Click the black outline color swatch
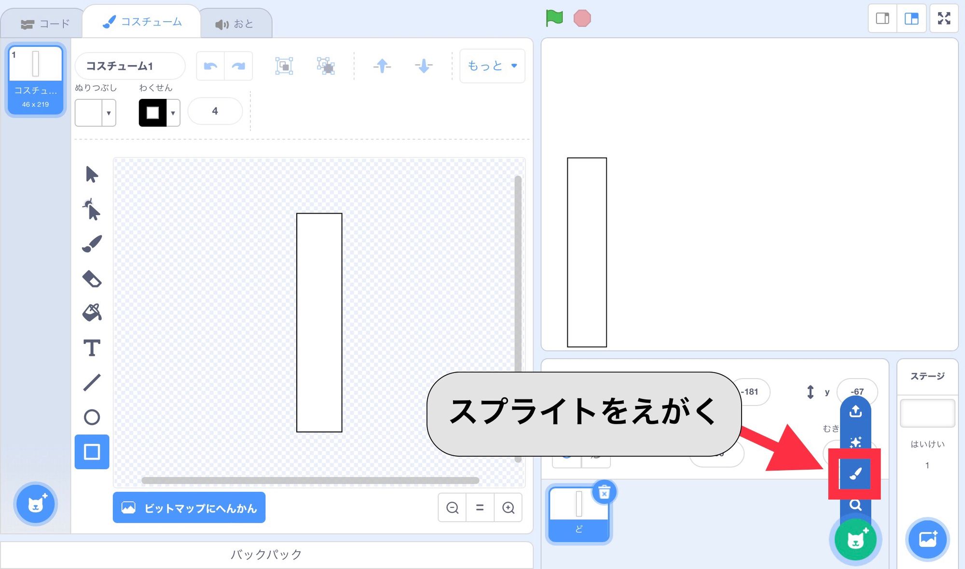 152,113
